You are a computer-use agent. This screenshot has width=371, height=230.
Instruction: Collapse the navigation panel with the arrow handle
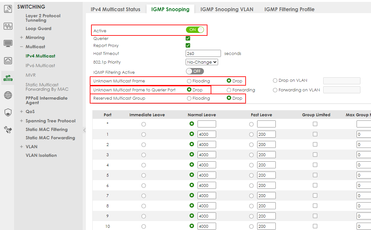point(84,130)
